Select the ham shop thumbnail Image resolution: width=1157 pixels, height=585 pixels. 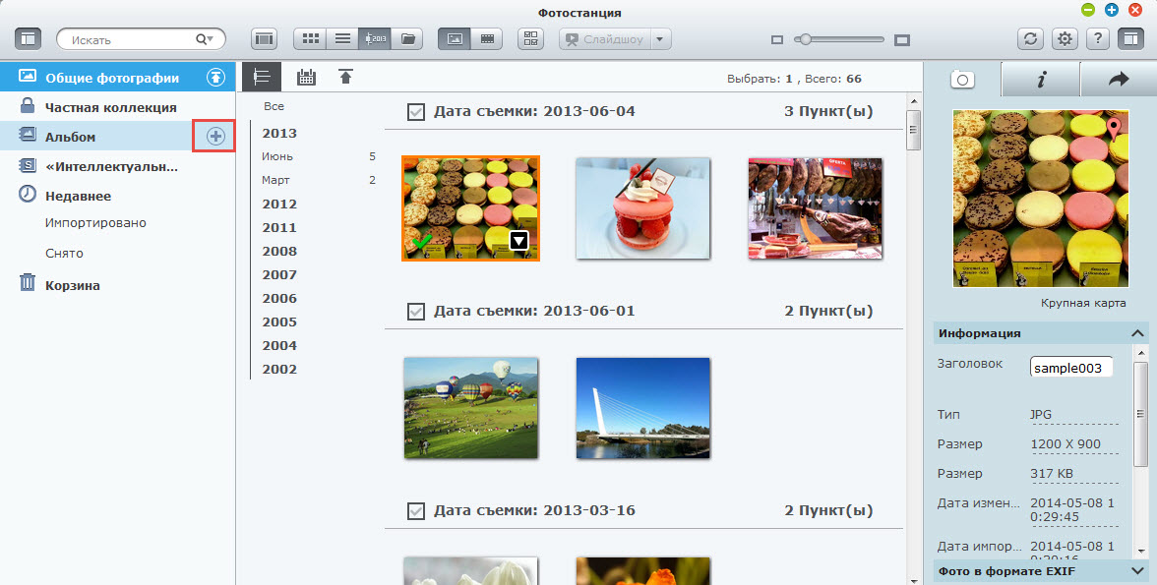(x=816, y=208)
